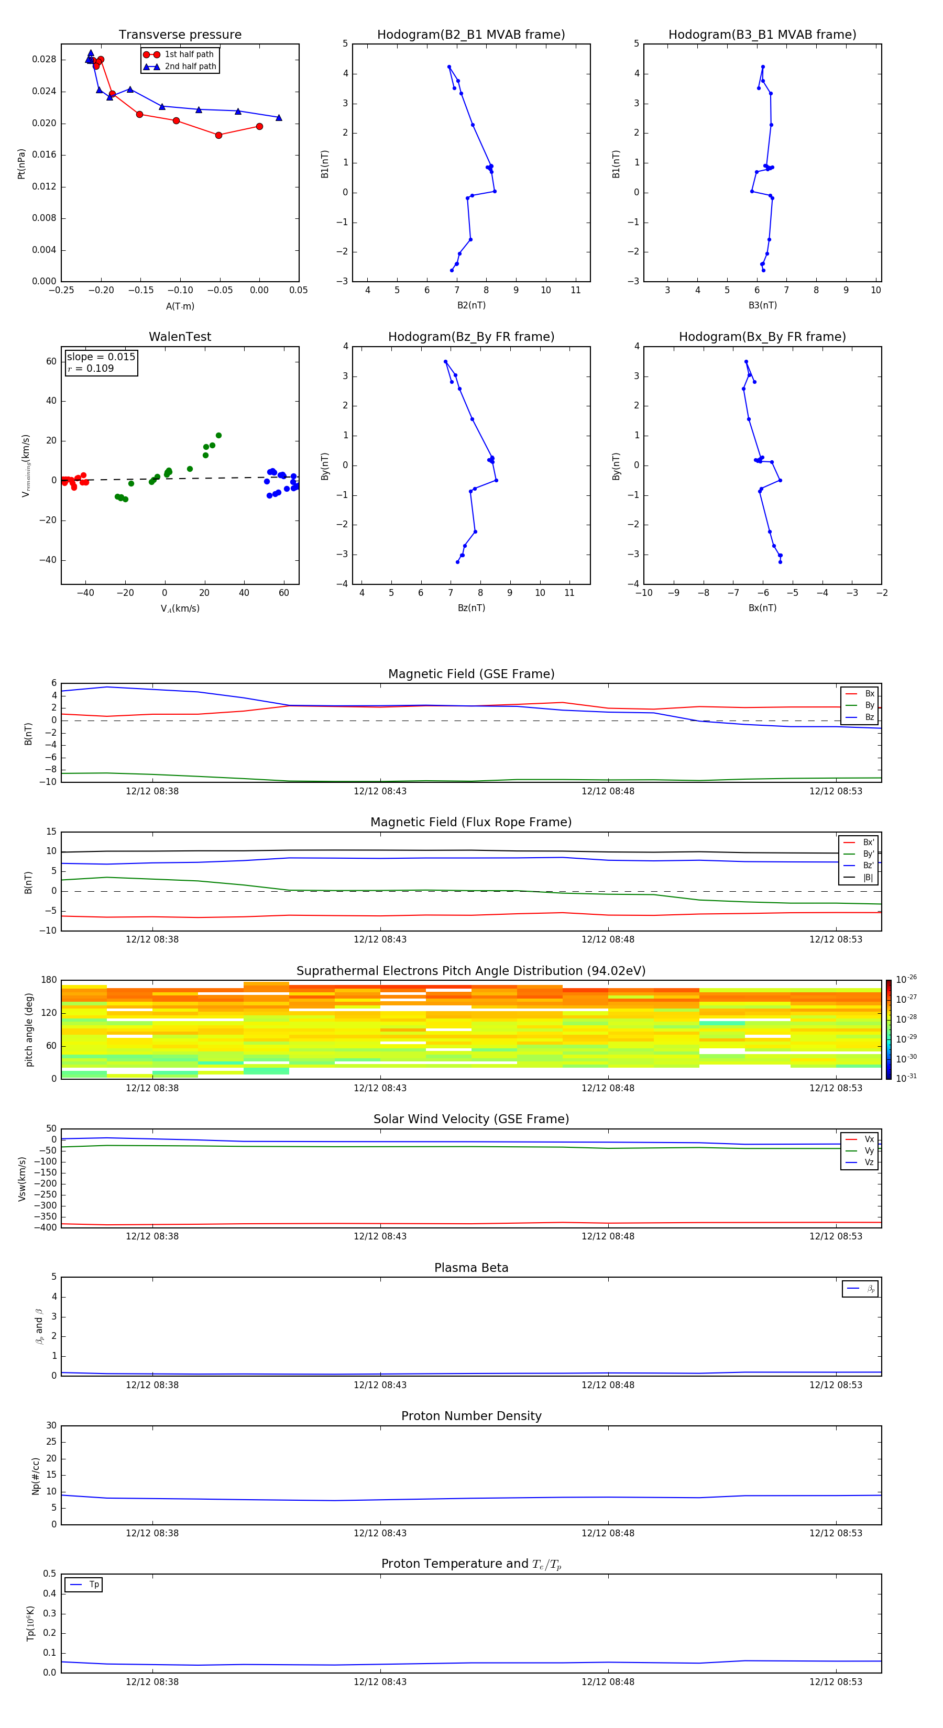Click the 'Tp' legend in Proton Temperature plot
Viewport: 943px width, 1728px height.
pyautogui.click(x=84, y=1585)
